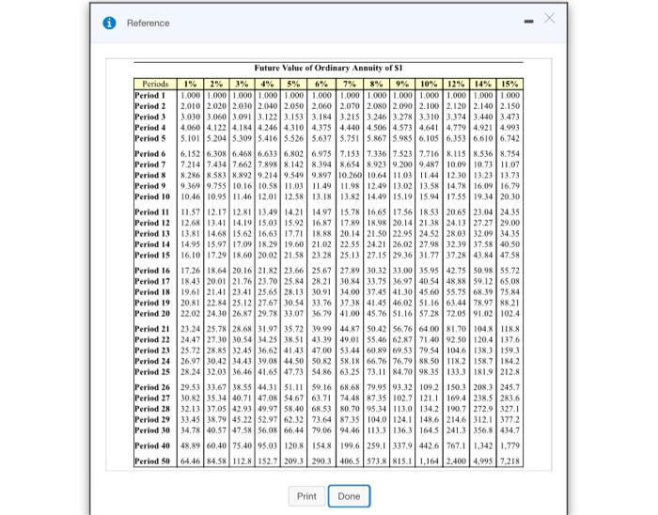Click the 3% column header
The height and width of the screenshot is (515, 658).
coord(243,84)
